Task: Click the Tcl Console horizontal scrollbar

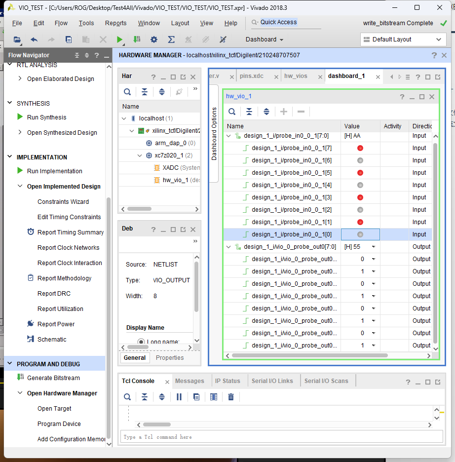Action: point(156,424)
